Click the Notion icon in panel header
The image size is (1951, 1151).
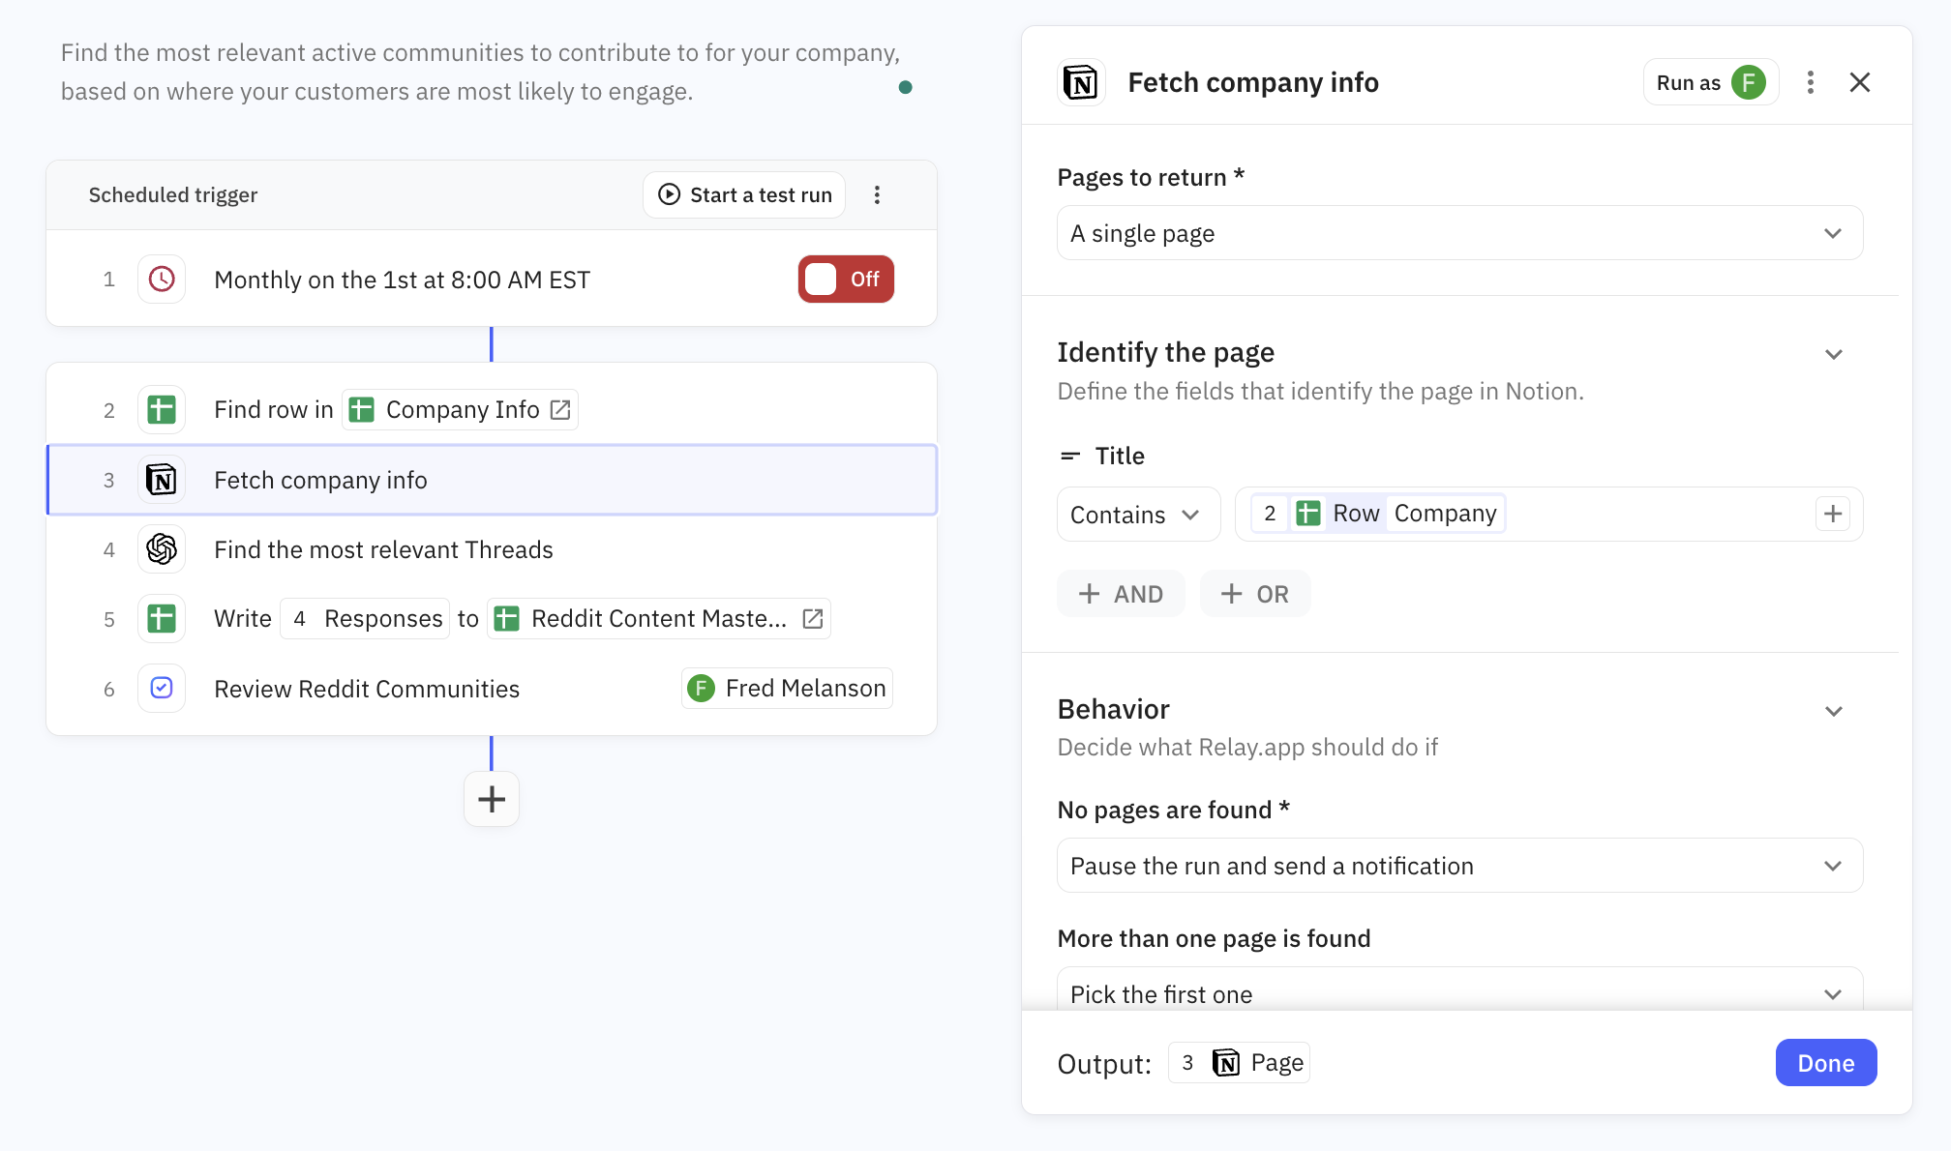(x=1081, y=83)
